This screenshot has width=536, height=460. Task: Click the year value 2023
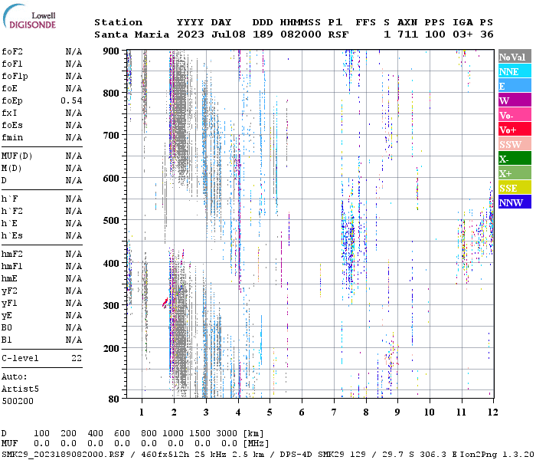191,34
